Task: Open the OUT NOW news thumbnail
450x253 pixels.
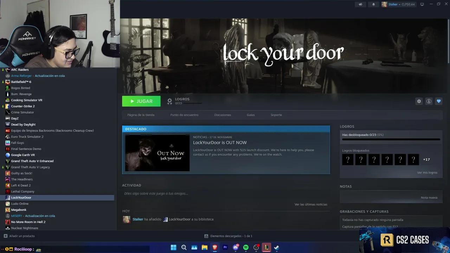Action: 157,153
